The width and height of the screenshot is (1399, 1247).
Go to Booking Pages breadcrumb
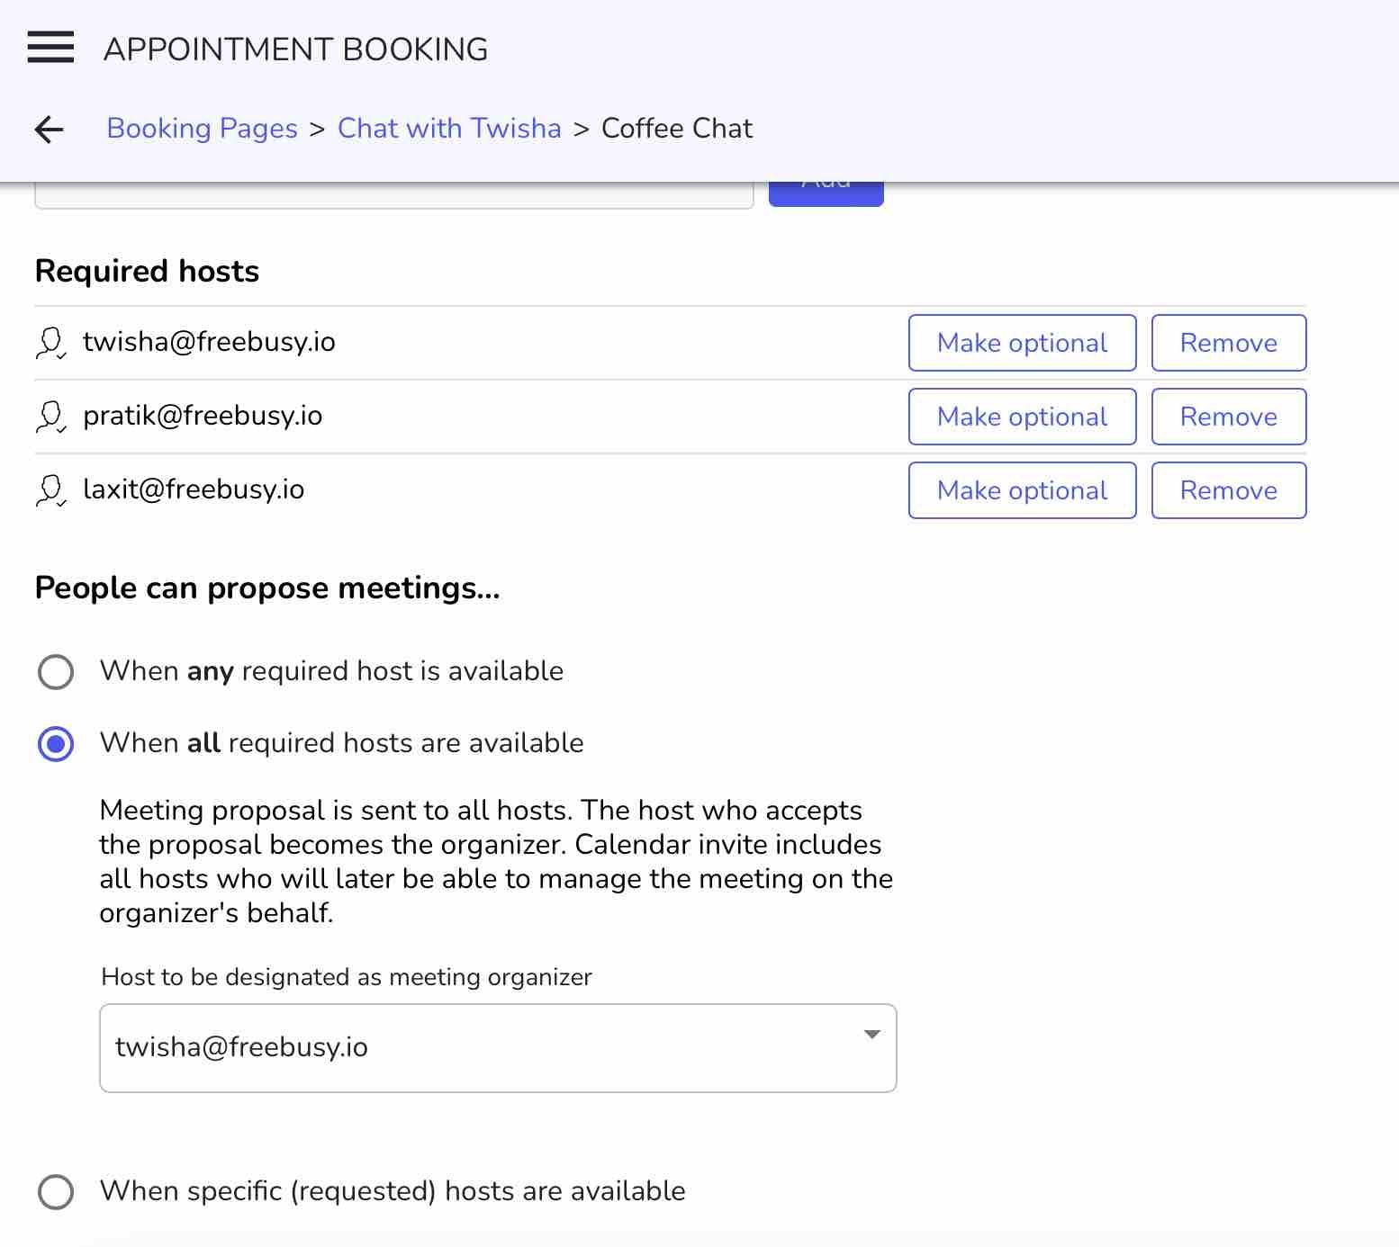202,129
